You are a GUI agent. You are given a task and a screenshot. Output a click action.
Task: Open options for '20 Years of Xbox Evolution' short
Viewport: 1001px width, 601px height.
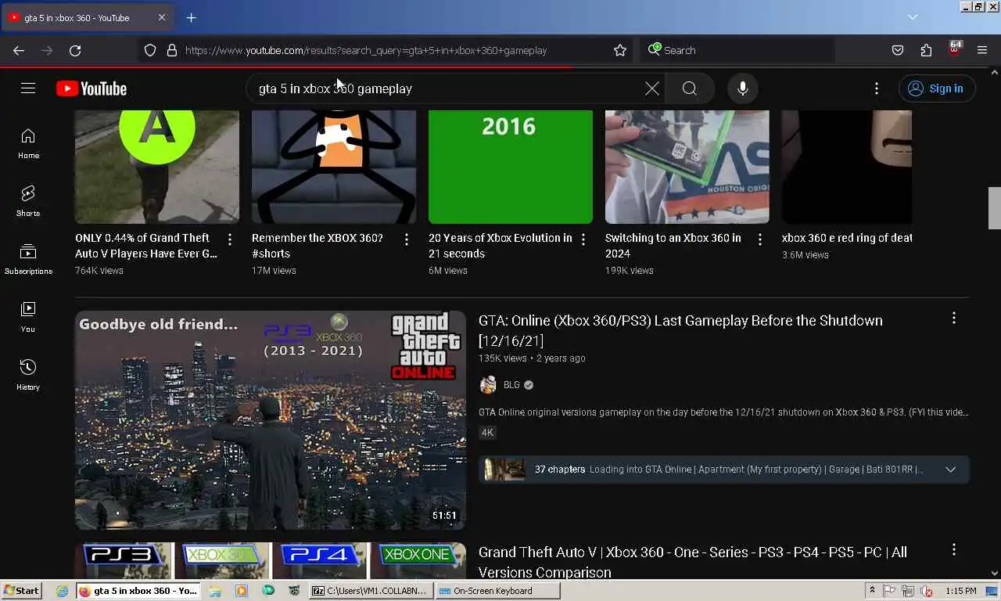(x=583, y=239)
